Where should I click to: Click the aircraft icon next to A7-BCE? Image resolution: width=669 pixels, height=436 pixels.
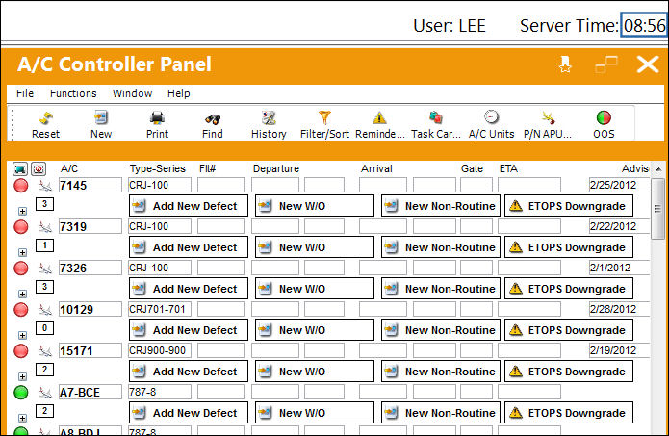pyautogui.click(x=45, y=393)
